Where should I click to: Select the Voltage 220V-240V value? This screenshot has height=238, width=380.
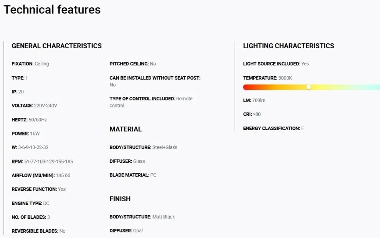46,106
